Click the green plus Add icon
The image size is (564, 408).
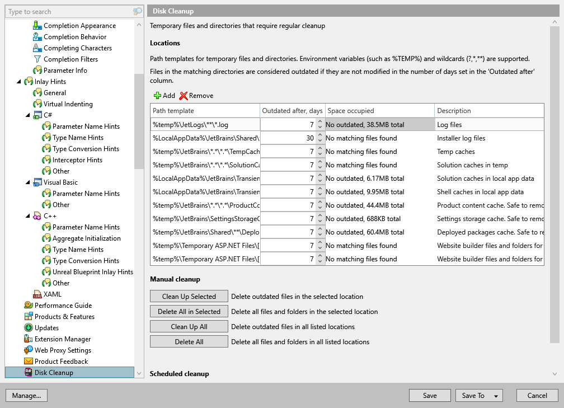click(x=157, y=96)
